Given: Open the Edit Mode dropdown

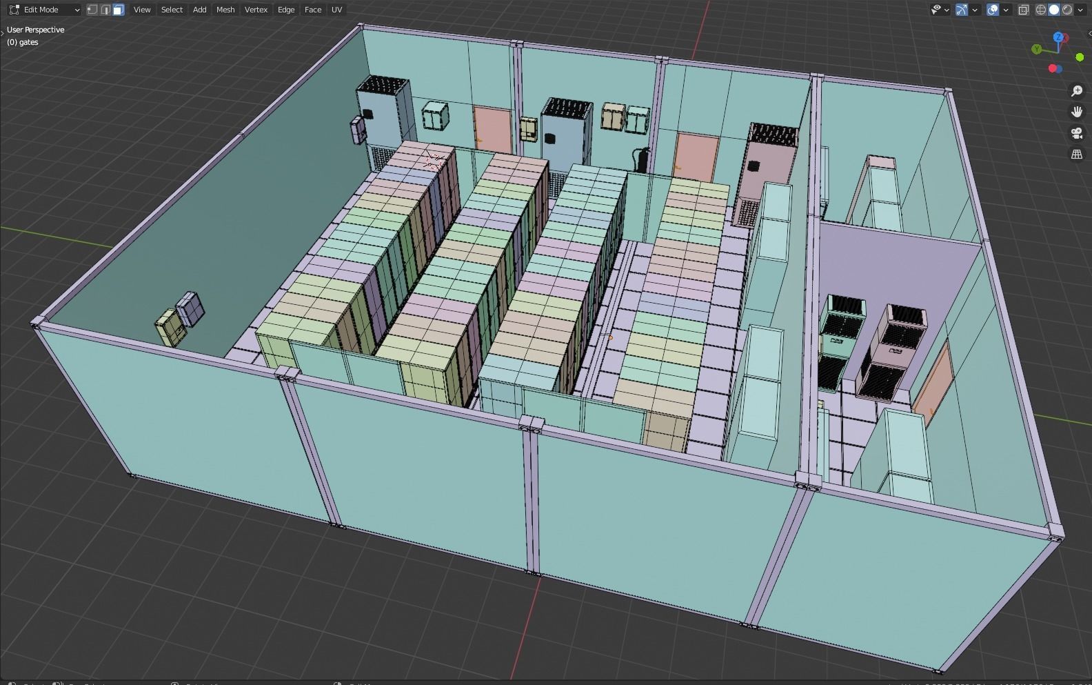Looking at the screenshot, I should 45,10.
